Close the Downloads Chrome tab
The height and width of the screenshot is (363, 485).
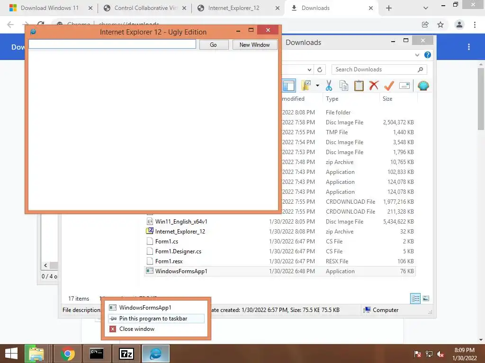pos(370,8)
